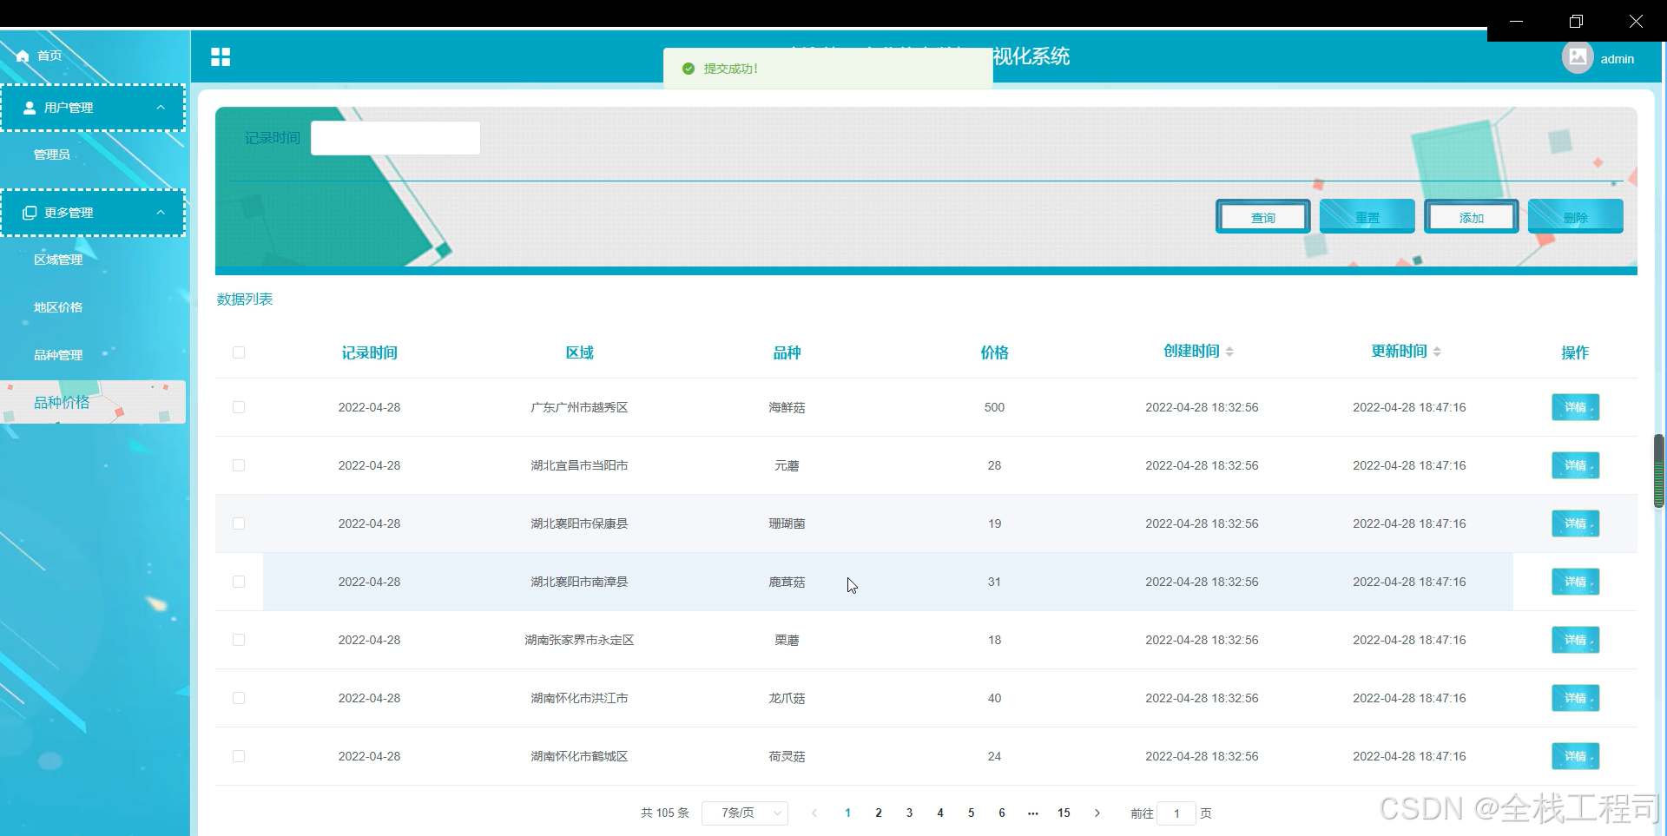The height and width of the screenshot is (836, 1667).
Task: Click the 品种 column header
Action: click(x=787, y=352)
